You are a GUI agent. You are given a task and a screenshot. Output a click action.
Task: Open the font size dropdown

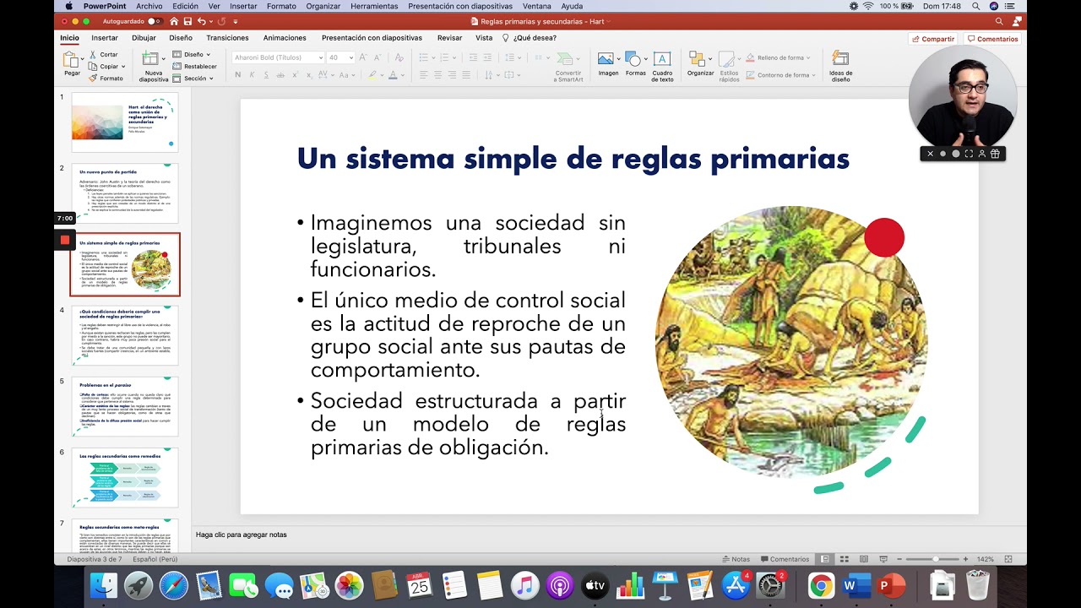[x=350, y=57]
